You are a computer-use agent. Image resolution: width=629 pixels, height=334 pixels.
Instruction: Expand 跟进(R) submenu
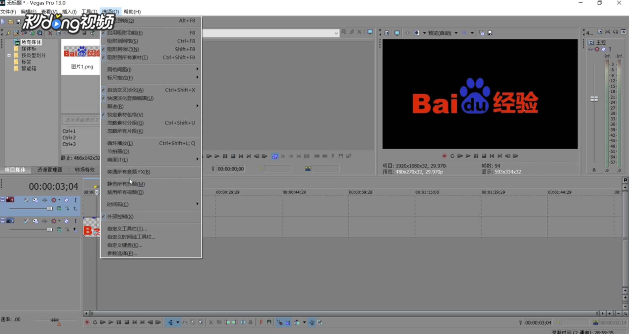[151, 106]
